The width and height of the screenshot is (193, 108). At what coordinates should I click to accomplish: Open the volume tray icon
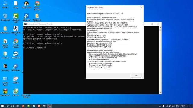173,106
